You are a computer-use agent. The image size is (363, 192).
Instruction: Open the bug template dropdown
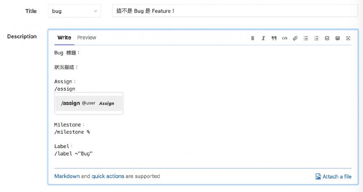coord(74,11)
